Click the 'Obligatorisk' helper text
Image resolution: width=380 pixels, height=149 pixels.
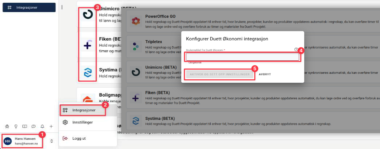195,63
